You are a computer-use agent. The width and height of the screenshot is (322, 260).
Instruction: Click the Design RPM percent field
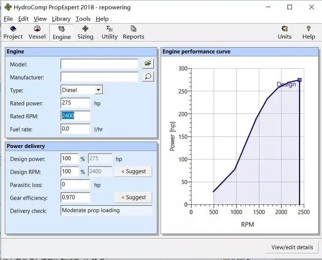click(x=69, y=172)
